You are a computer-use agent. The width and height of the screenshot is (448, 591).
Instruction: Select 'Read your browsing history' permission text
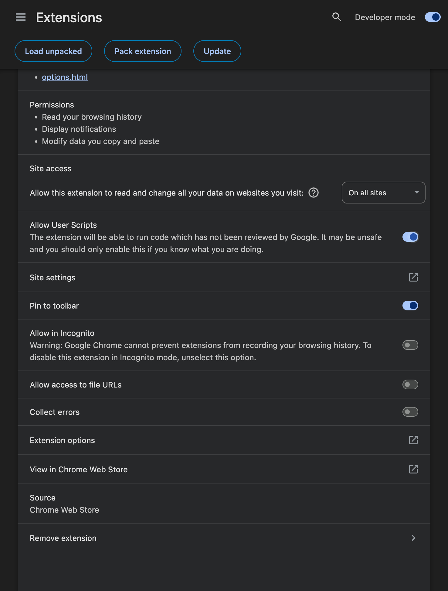tap(92, 117)
